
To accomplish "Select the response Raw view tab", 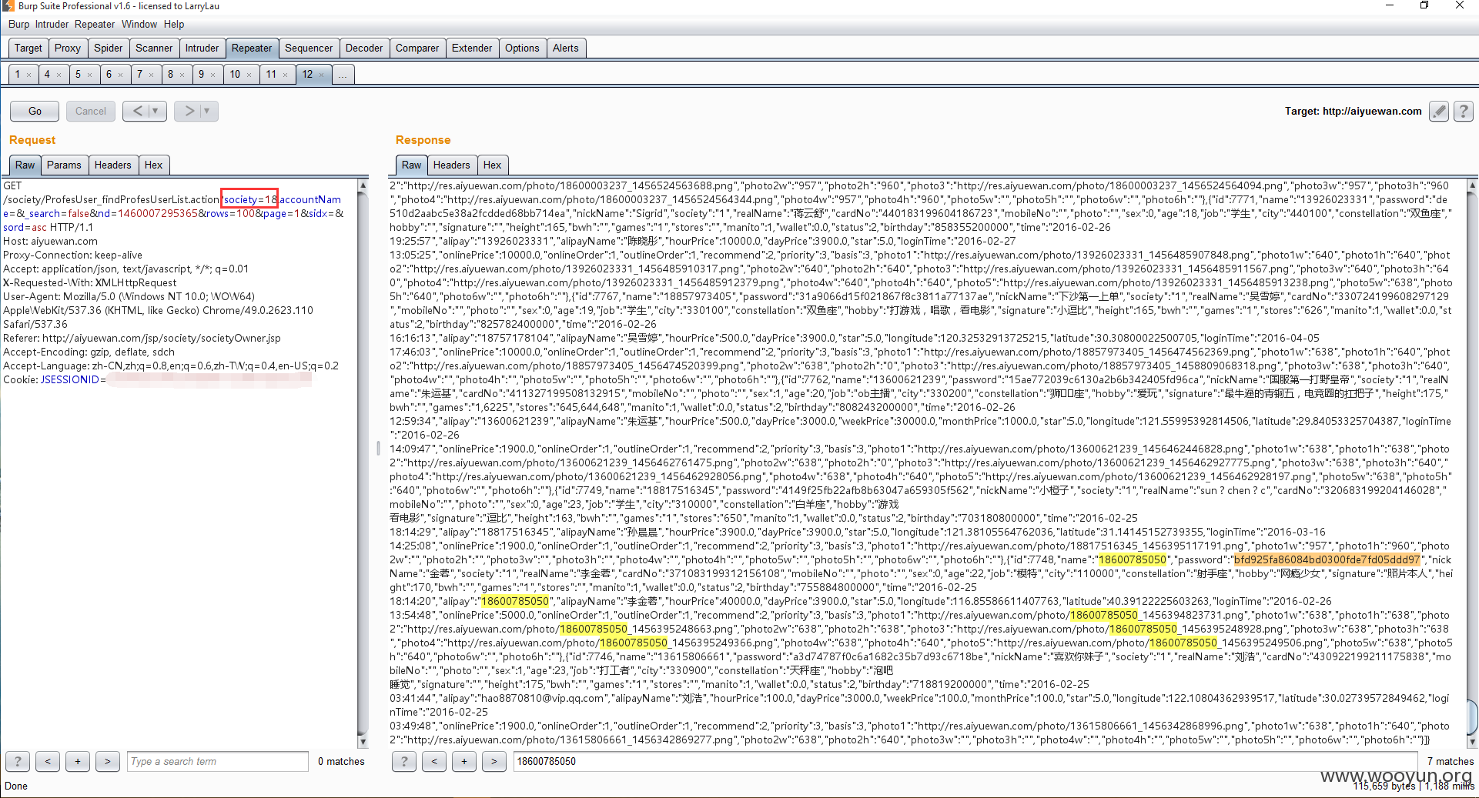I will click(x=412, y=165).
